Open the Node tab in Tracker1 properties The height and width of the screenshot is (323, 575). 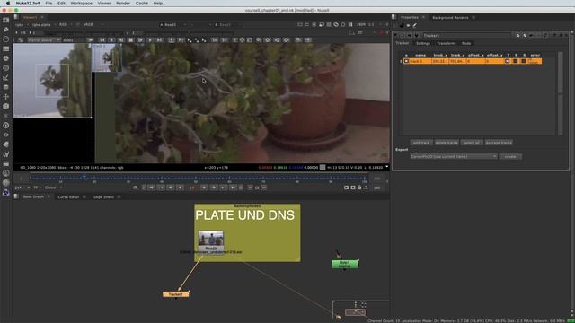[466, 43]
